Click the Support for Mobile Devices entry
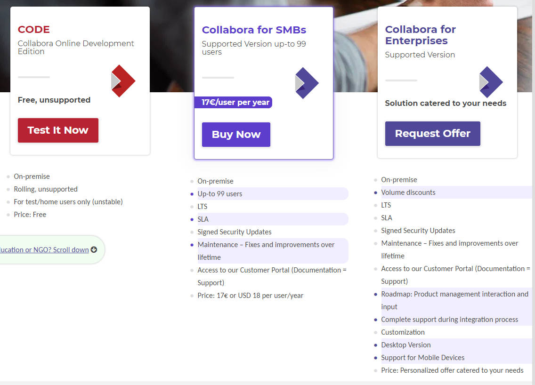 coord(422,357)
